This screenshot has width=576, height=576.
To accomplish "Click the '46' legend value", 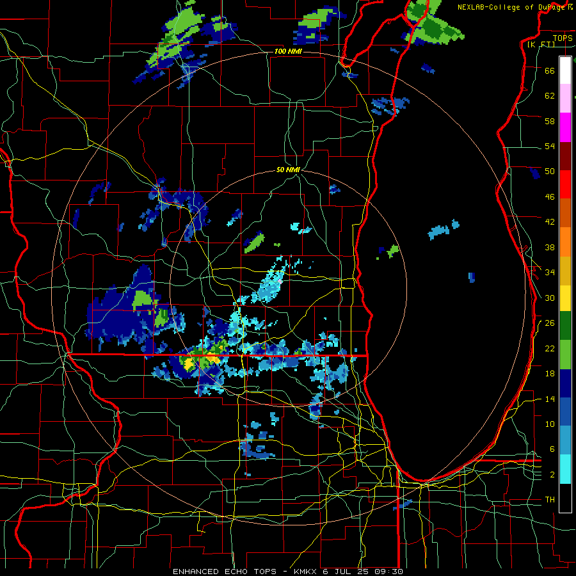I will pos(550,196).
